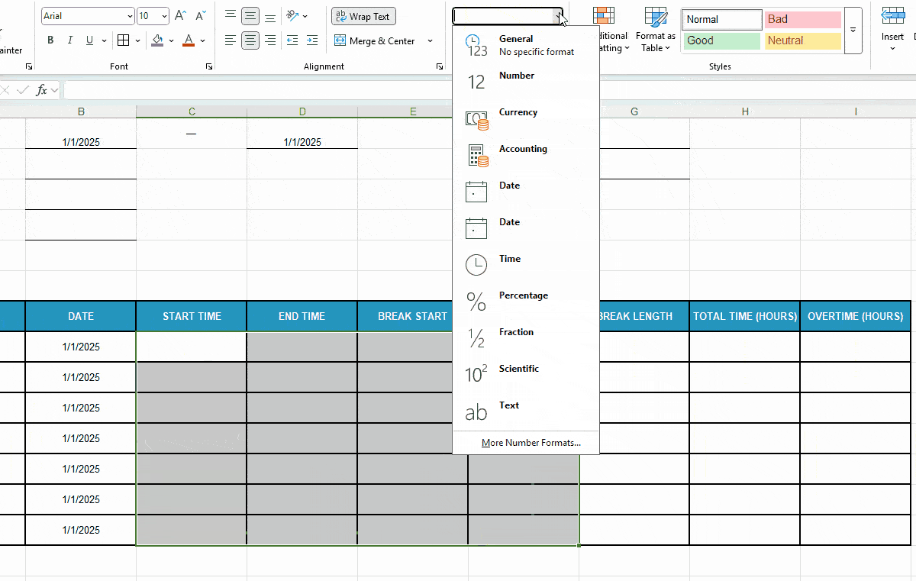916x581 pixels.
Task: Decrease the font size
Action: pyautogui.click(x=200, y=14)
